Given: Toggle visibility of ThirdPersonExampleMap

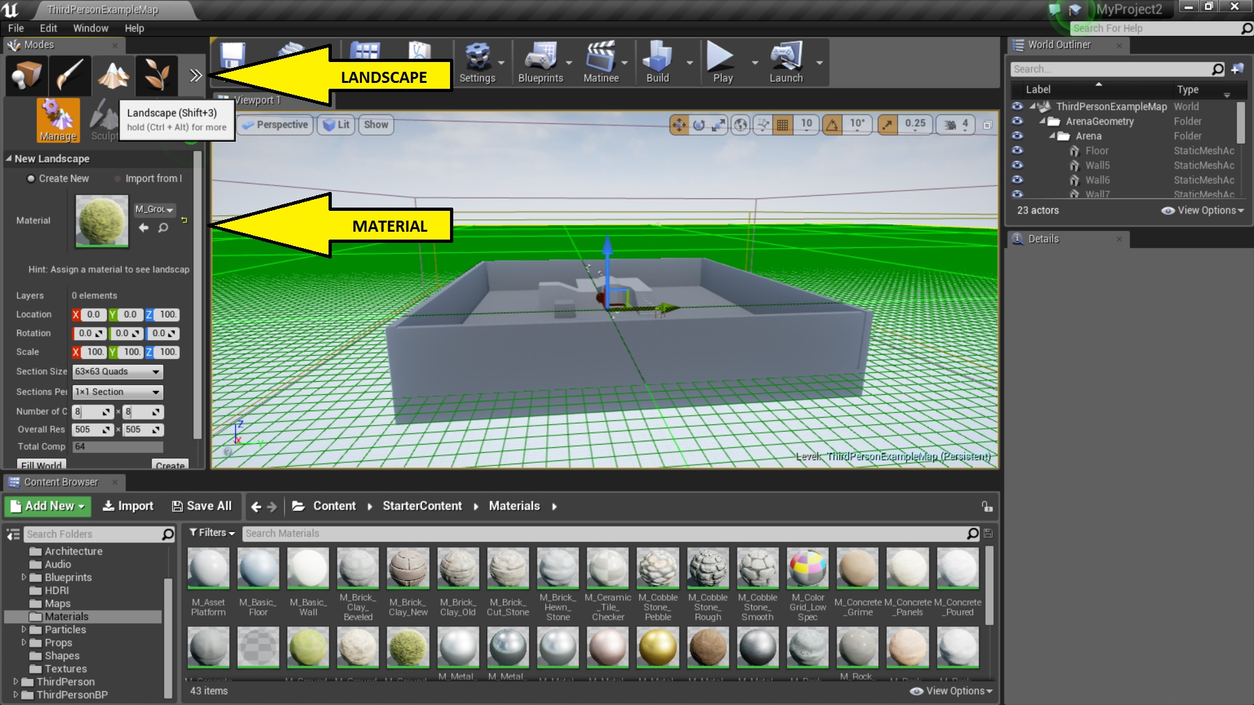Looking at the screenshot, I should (1017, 106).
